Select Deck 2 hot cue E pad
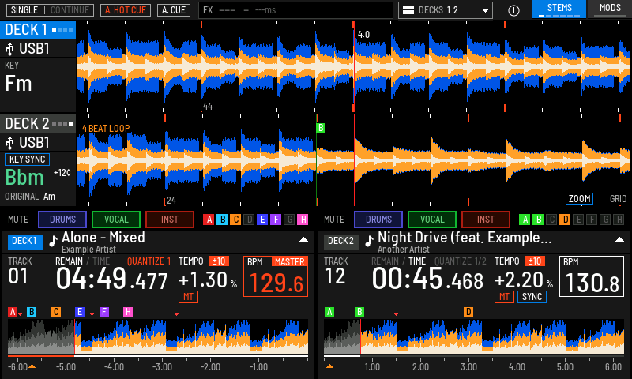This screenshot has width=632, height=379. [x=578, y=220]
